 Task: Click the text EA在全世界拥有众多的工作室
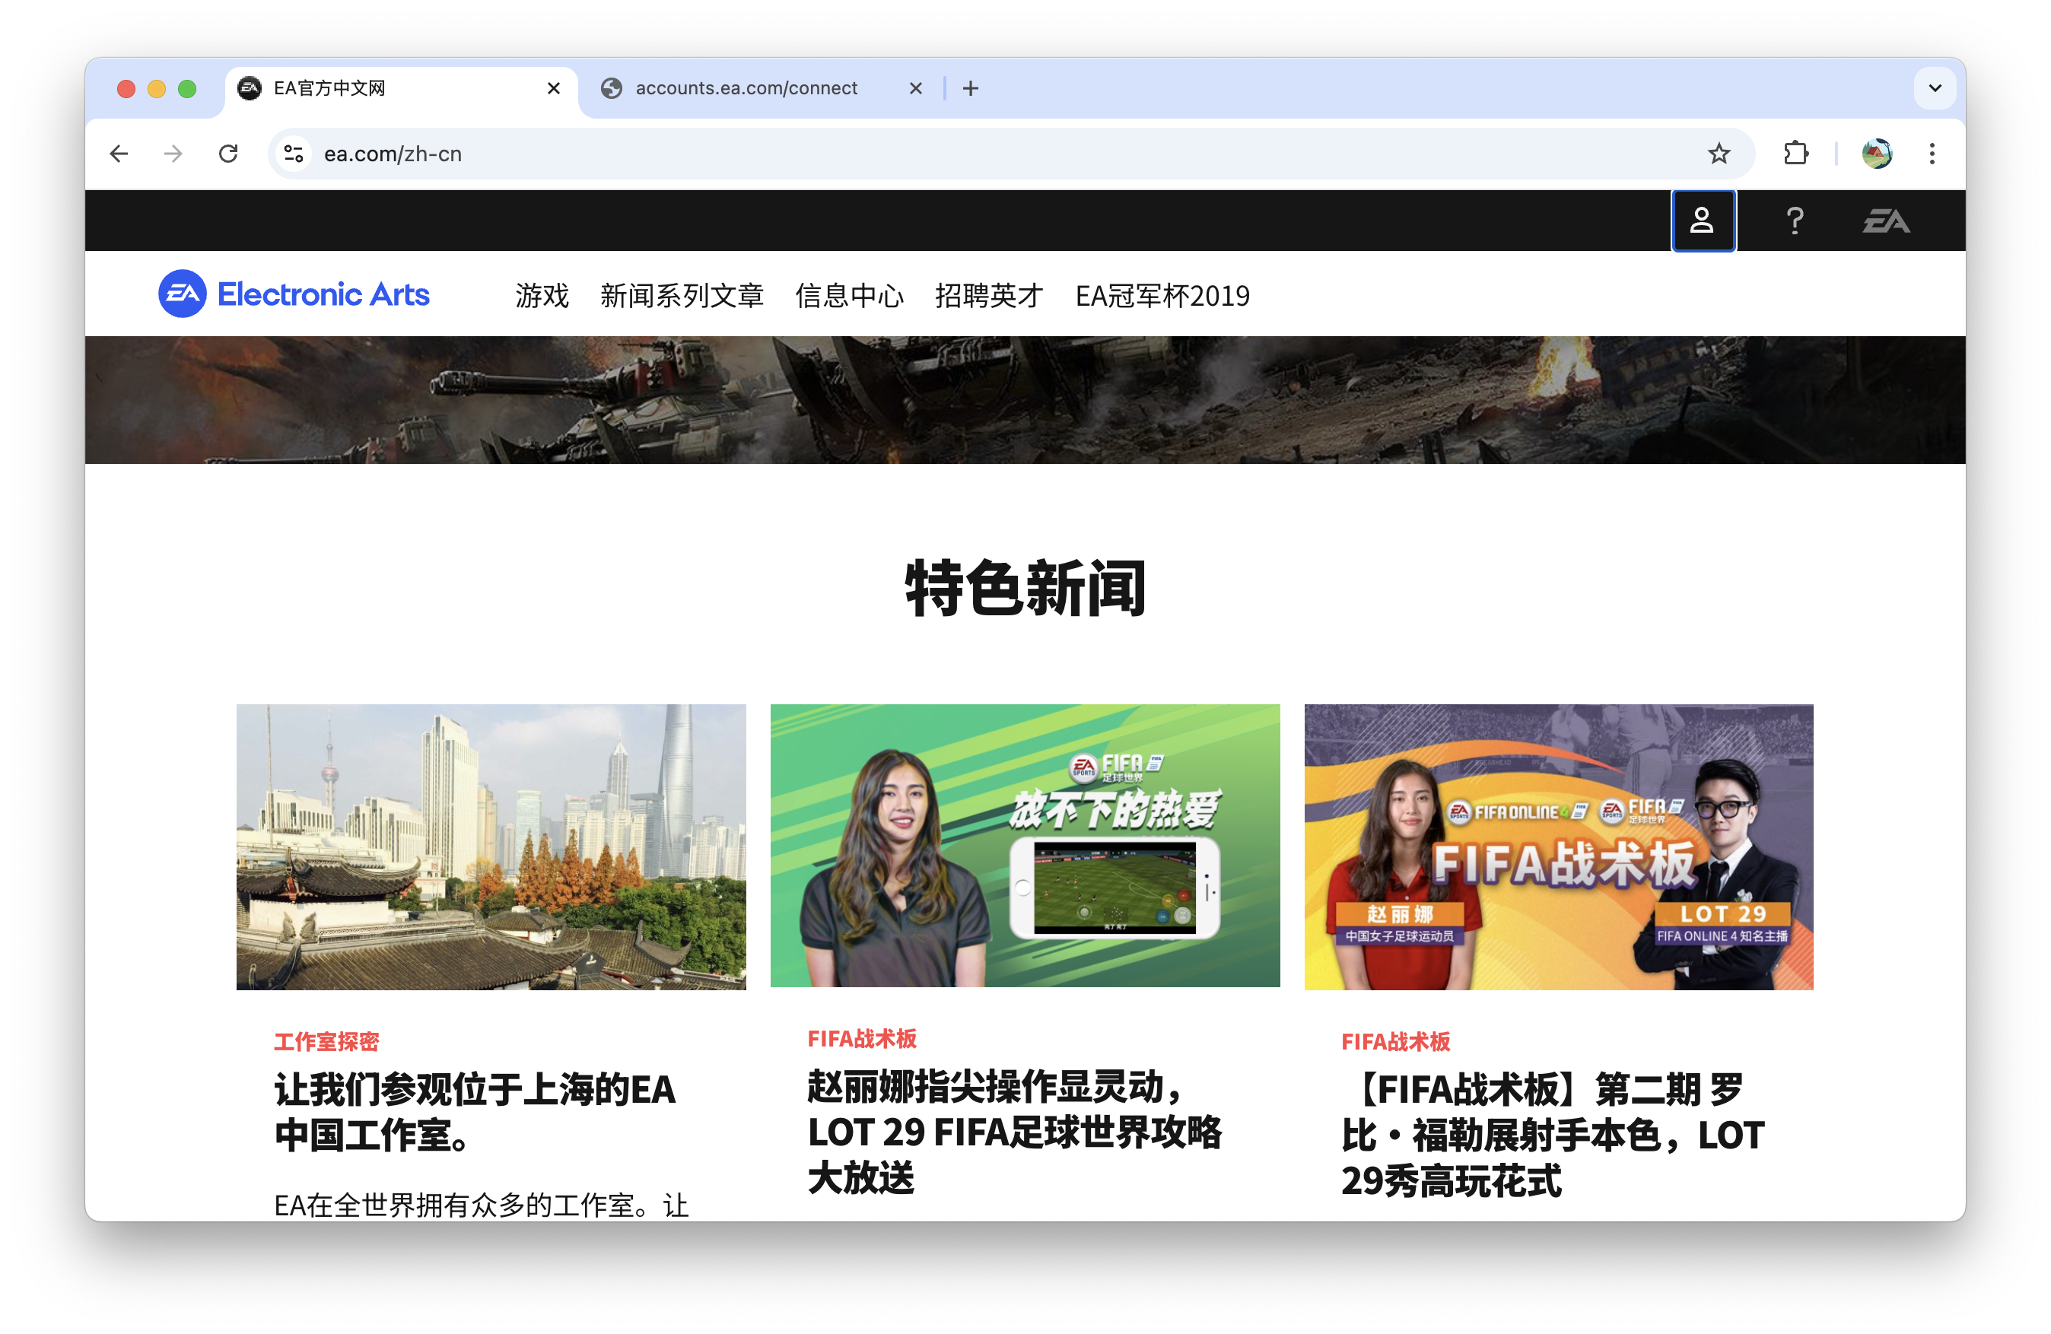(x=482, y=1204)
